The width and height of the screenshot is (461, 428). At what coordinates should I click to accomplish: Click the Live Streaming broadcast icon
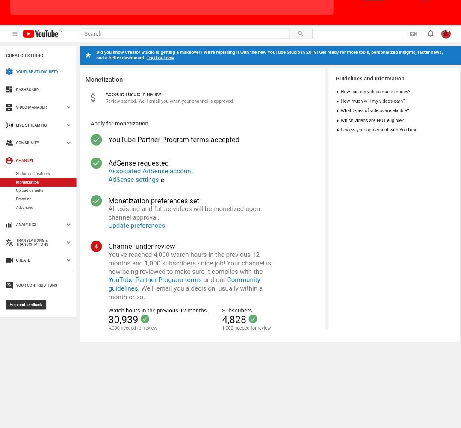9,125
